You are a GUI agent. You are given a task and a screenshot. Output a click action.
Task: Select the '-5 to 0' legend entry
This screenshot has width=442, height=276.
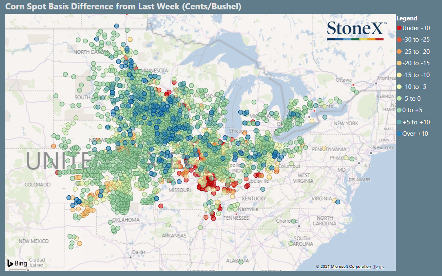coord(409,99)
